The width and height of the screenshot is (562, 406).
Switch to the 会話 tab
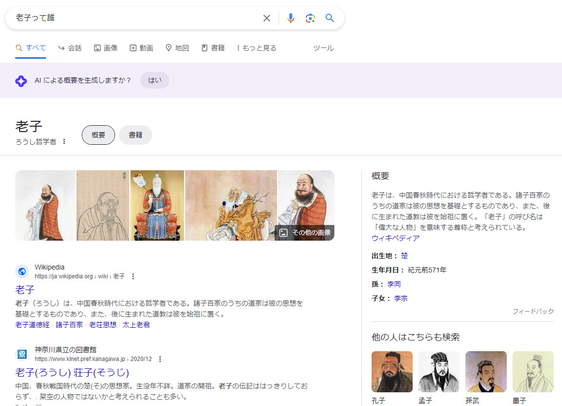[70, 48]
